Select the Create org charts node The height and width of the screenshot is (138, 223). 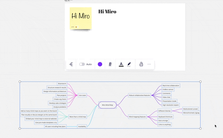[60, 99]
